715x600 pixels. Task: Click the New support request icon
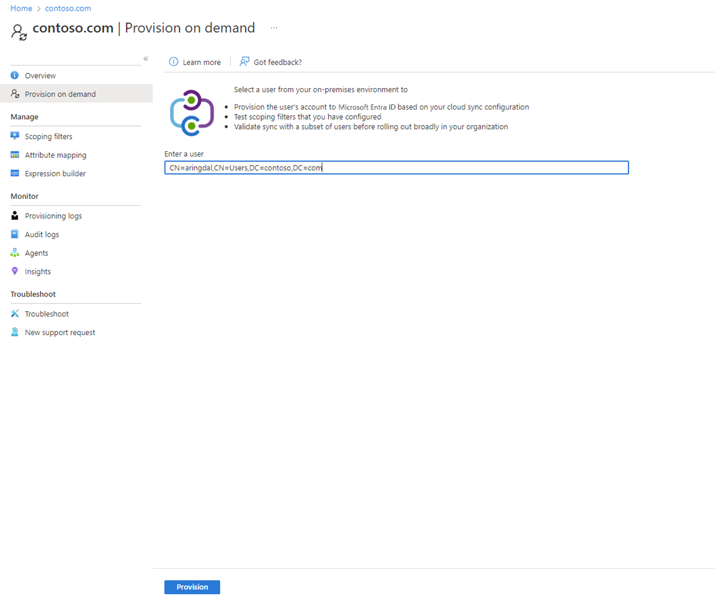tap(15, 332)
